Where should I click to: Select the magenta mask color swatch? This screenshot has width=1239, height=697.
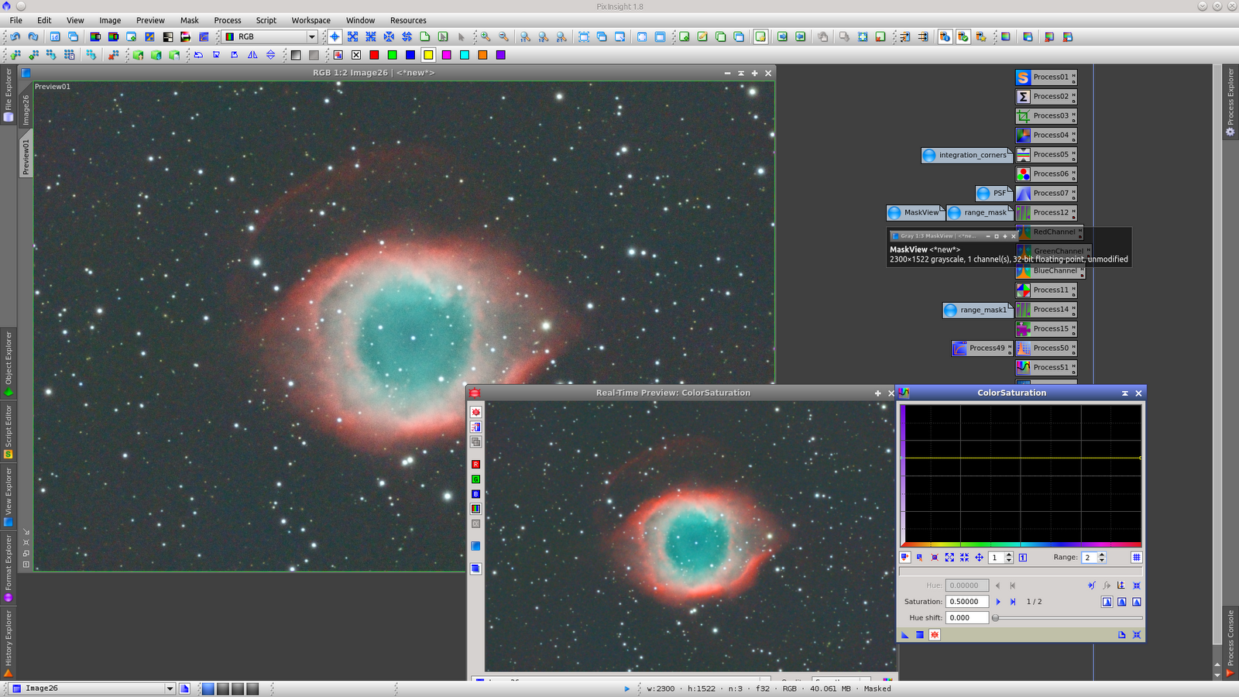(x=446, y=55)
